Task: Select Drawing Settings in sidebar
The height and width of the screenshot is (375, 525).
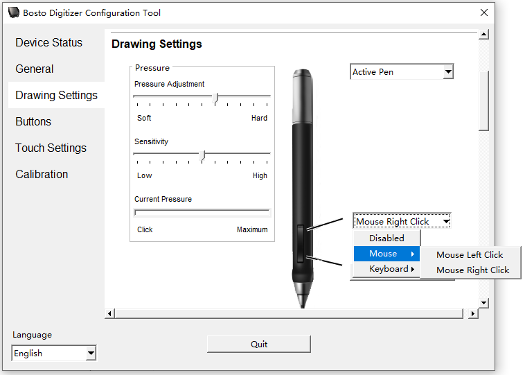Action: (56, 95)
